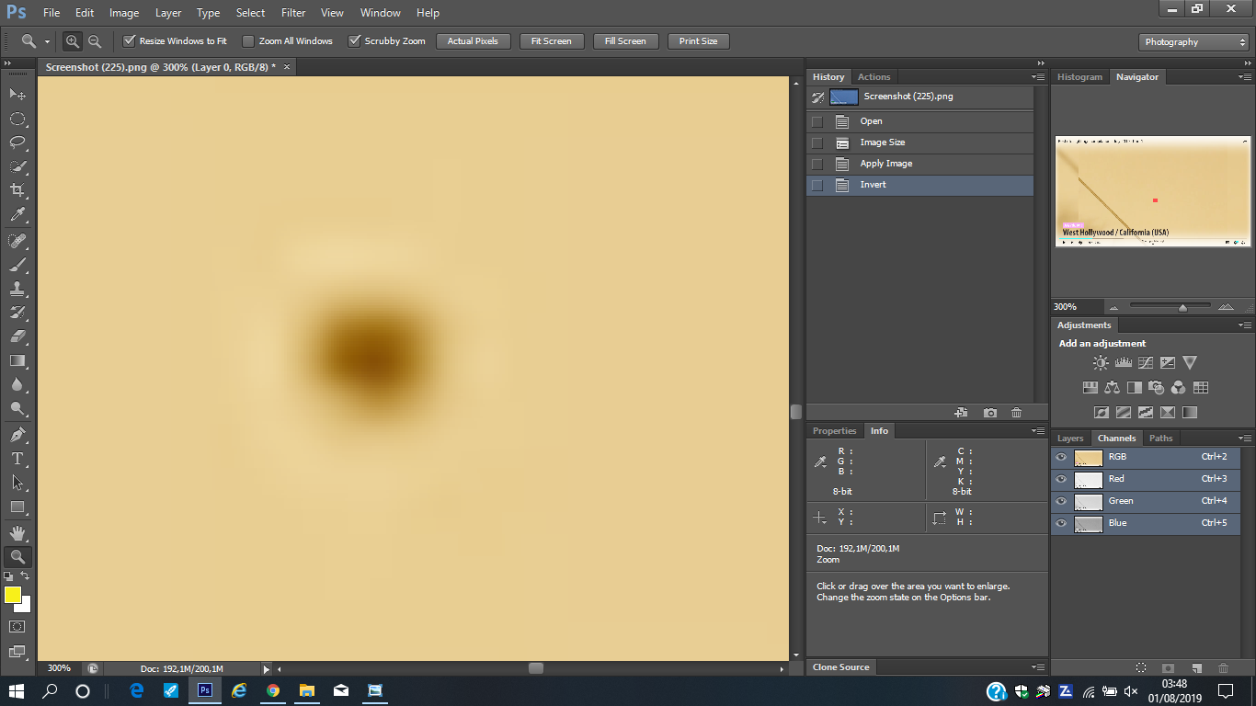Screen dimensions: 1256x706
Task: Select the Lasso tool
Action: [17, 142]
